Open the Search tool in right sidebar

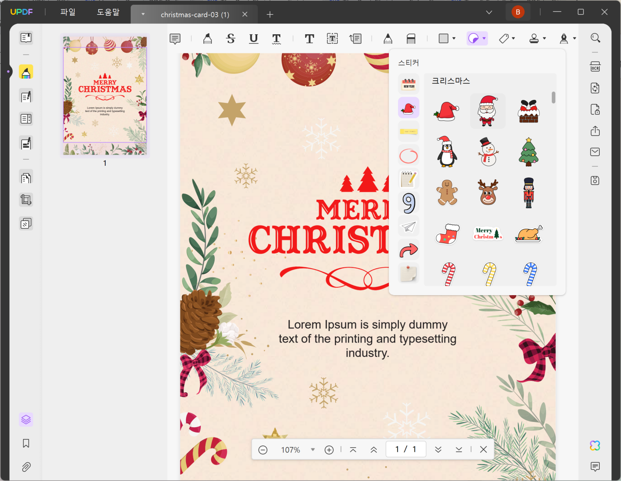(595, 38)
